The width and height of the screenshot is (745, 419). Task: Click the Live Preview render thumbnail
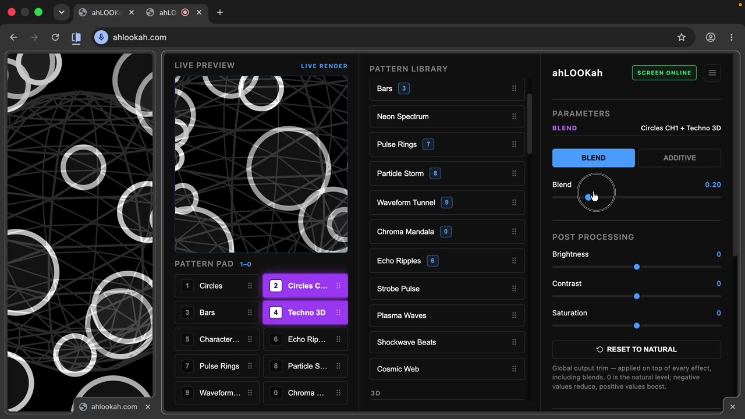coord(261,165)
